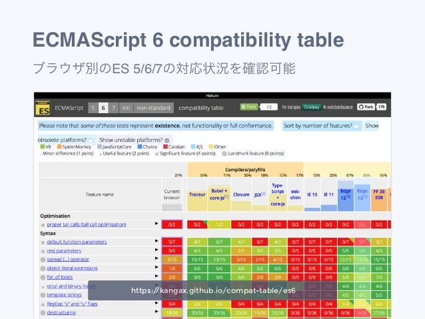The height and width of the screenshot is (319, 425).
Task: Click the yellow ES logo icon
Action: 43,108
